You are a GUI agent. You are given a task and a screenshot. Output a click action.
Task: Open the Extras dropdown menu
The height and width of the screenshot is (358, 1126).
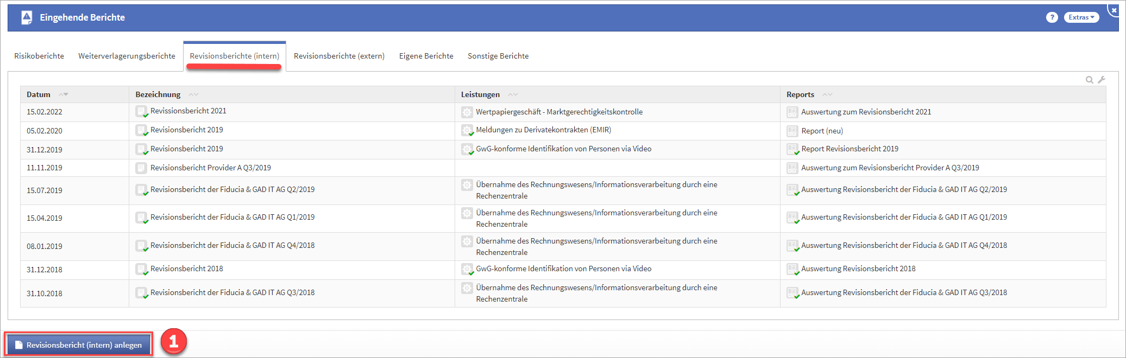click(x=1081, y=17)
